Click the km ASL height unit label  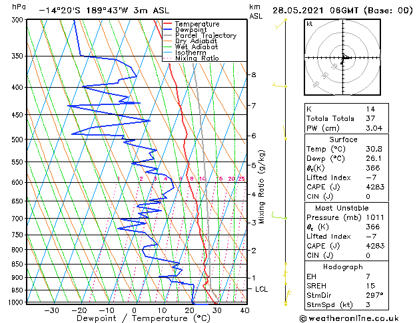click(255, 11)
